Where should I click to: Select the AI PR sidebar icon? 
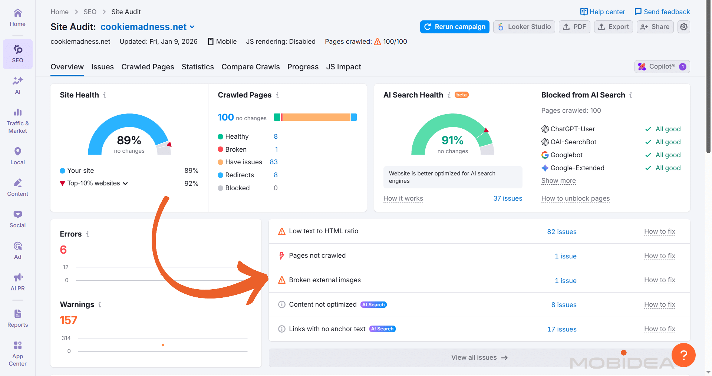point(17,281)
